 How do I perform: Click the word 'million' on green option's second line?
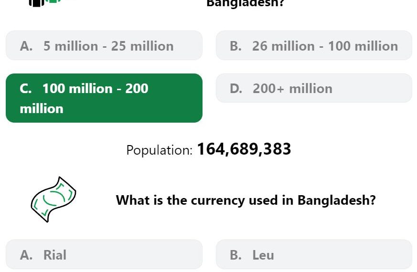42,109
